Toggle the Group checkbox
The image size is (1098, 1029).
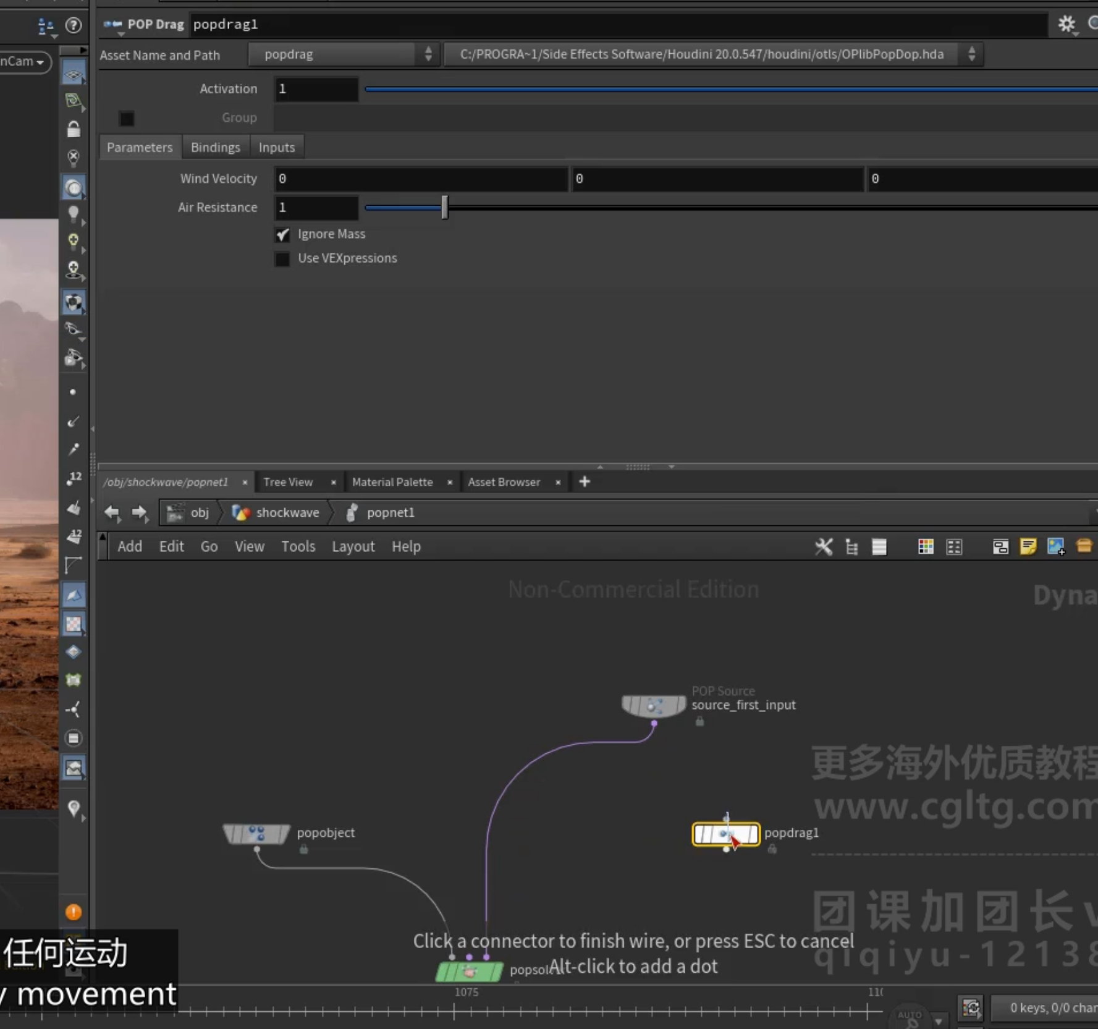pyautogui.click(x=127, y=118)
